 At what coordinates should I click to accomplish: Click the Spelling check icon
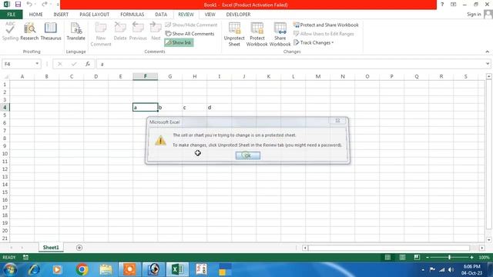(10, 31)
